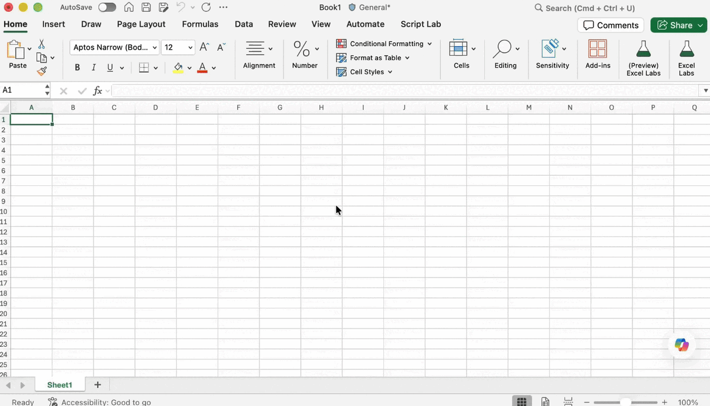Image resolution: width=710 pixels, height=406 pixels.
Task: Click the Home icon in title bar
Action: (129, 8)
